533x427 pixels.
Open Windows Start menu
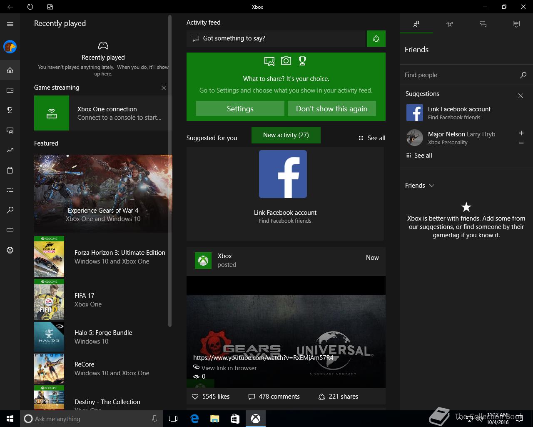[x=10, y=419]
